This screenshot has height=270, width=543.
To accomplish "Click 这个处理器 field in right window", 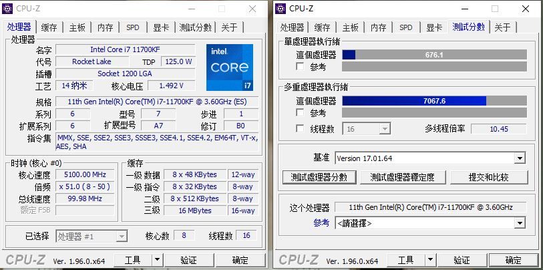I will coord(430,207).
